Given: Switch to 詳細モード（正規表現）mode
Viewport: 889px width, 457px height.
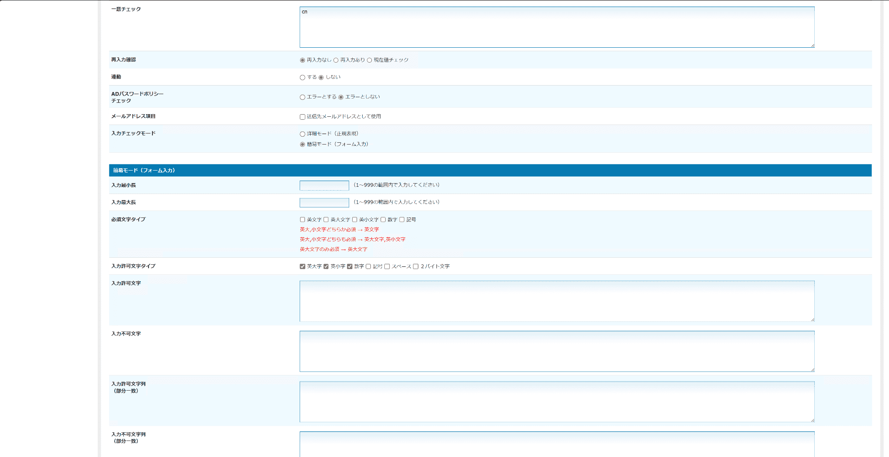Looking at the screenshot, I should click(x=302, y=134).
